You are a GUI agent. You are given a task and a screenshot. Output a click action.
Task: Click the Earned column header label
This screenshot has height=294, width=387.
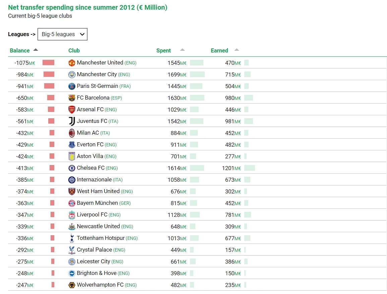219,51
